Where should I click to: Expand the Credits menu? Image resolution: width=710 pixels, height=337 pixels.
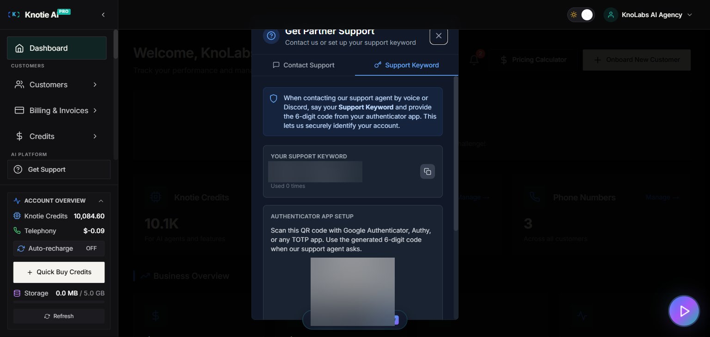(57, 136)
